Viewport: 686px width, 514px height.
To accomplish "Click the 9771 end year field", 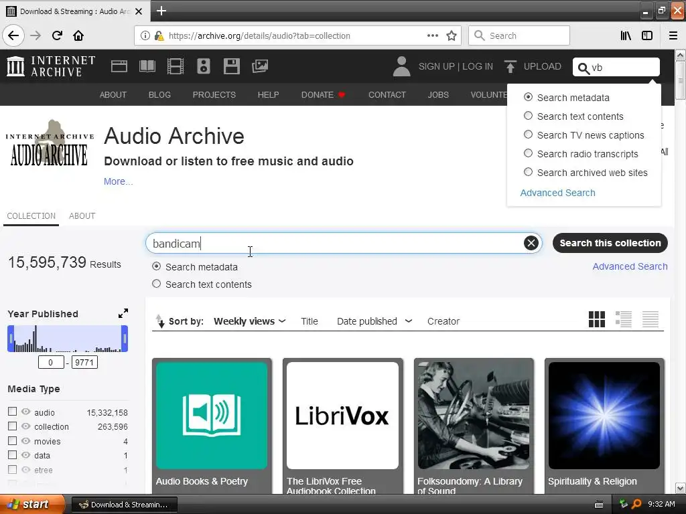I will (x=84, y=362).
